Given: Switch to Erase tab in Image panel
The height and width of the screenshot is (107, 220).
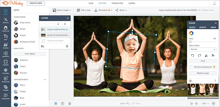Looking at the screenshot, I should [213, 27].
